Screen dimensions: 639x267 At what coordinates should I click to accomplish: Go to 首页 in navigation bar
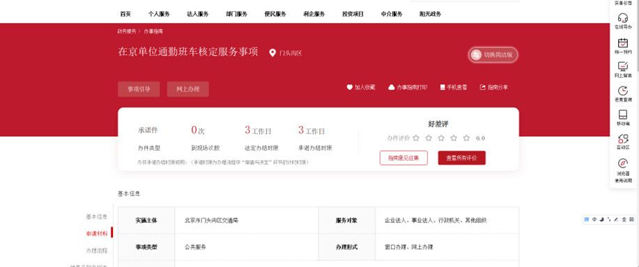point(125,14)
